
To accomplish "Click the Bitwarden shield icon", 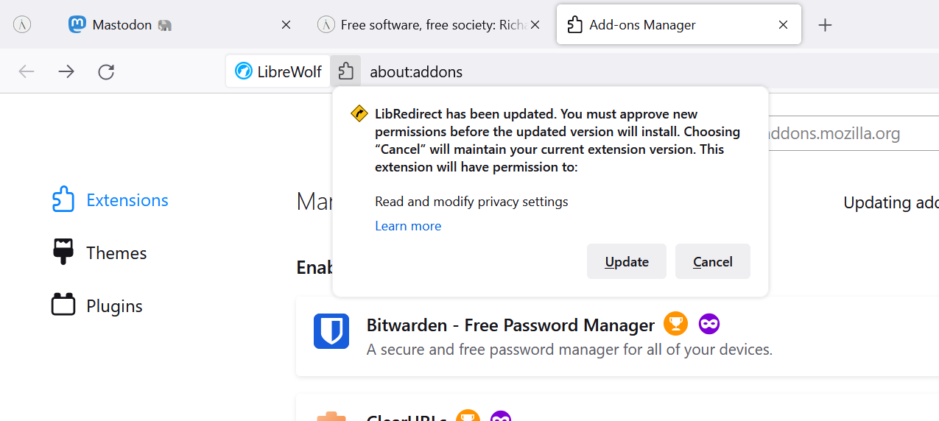I will 331,331.
